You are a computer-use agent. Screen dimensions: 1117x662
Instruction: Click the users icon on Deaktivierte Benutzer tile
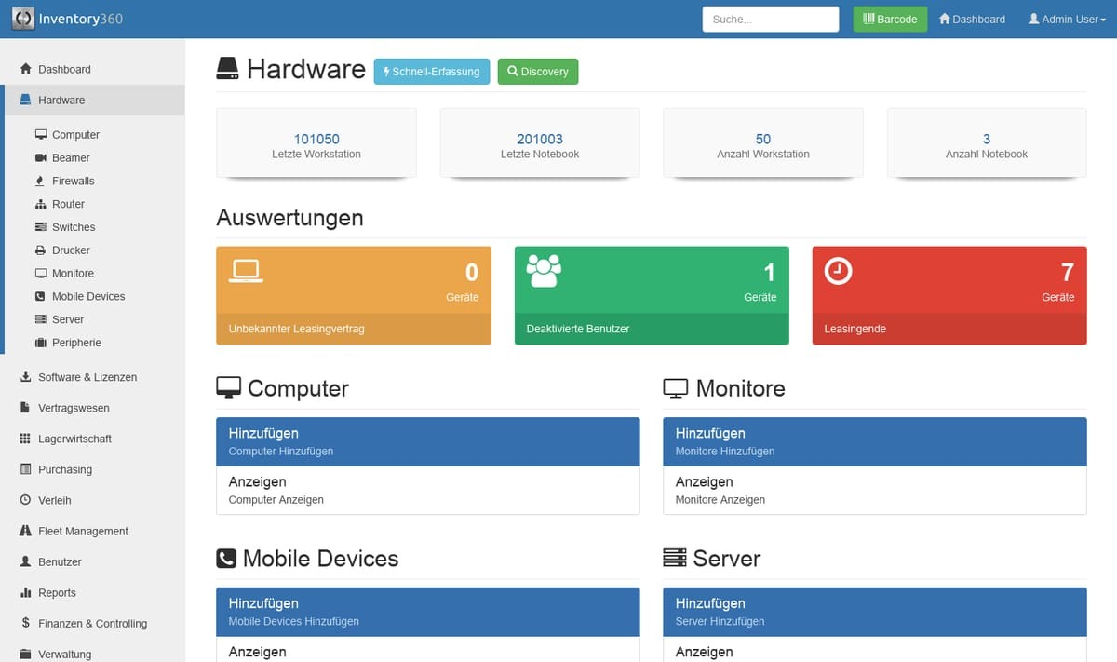544,271
